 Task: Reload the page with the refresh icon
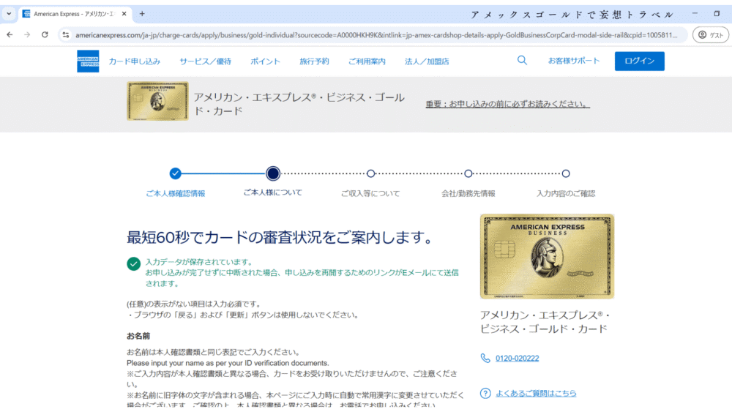[45, 35]
